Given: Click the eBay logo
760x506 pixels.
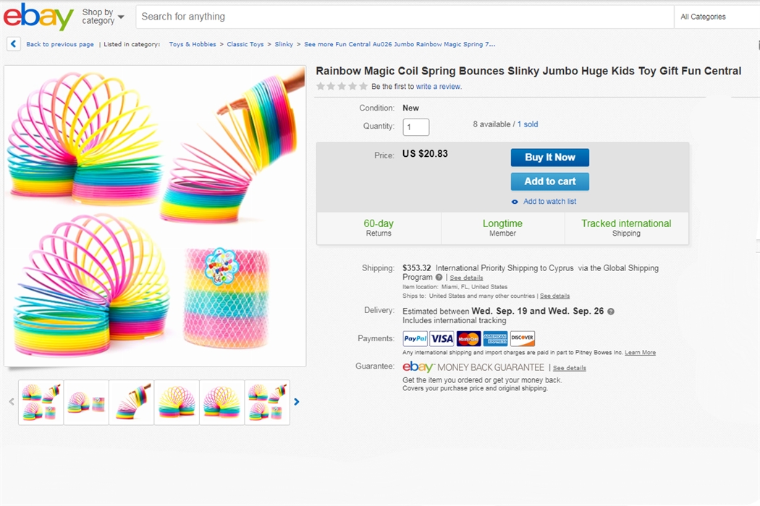Looking at the screenshot, I should pos(38,17).
